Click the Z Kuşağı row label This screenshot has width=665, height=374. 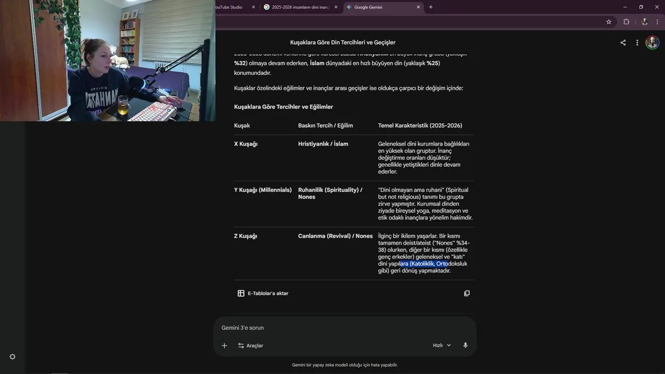click(x=246, y=236)
